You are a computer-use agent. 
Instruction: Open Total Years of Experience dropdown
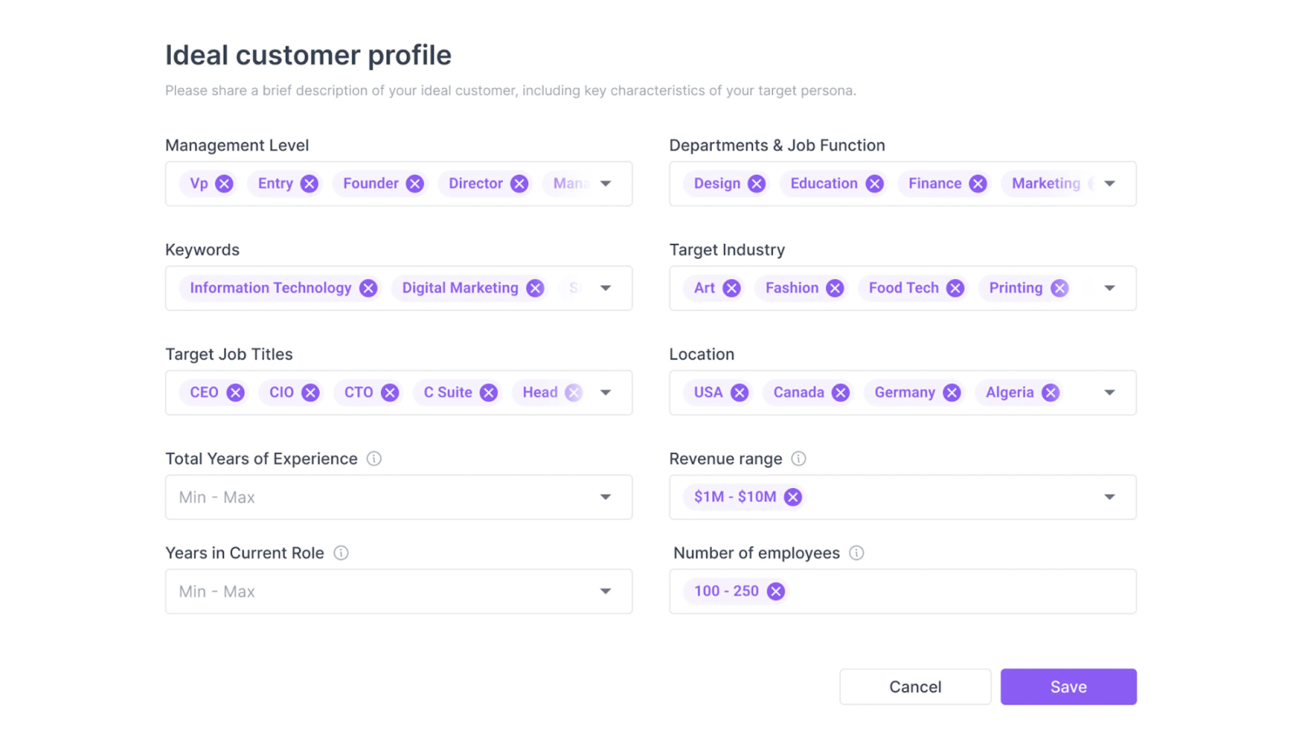point(399,497)
